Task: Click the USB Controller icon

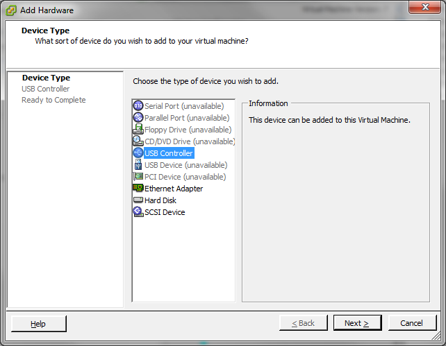Action: click(x=138, y=153)
